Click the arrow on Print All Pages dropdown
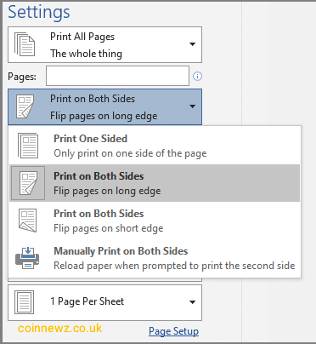316x344 pixels. click(x=192, y=44)
